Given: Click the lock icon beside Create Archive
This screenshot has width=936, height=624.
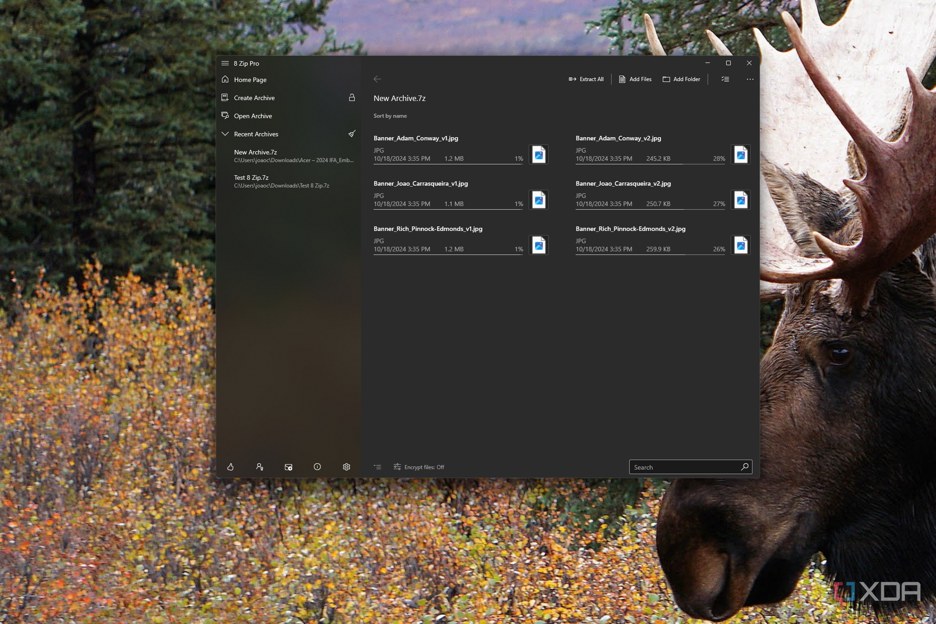Looking at the screenshot, I should coord(352,98).
